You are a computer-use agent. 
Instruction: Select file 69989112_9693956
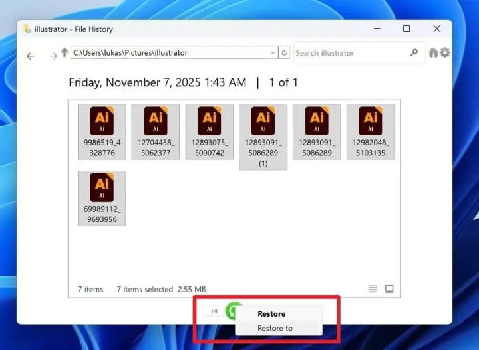102,198
